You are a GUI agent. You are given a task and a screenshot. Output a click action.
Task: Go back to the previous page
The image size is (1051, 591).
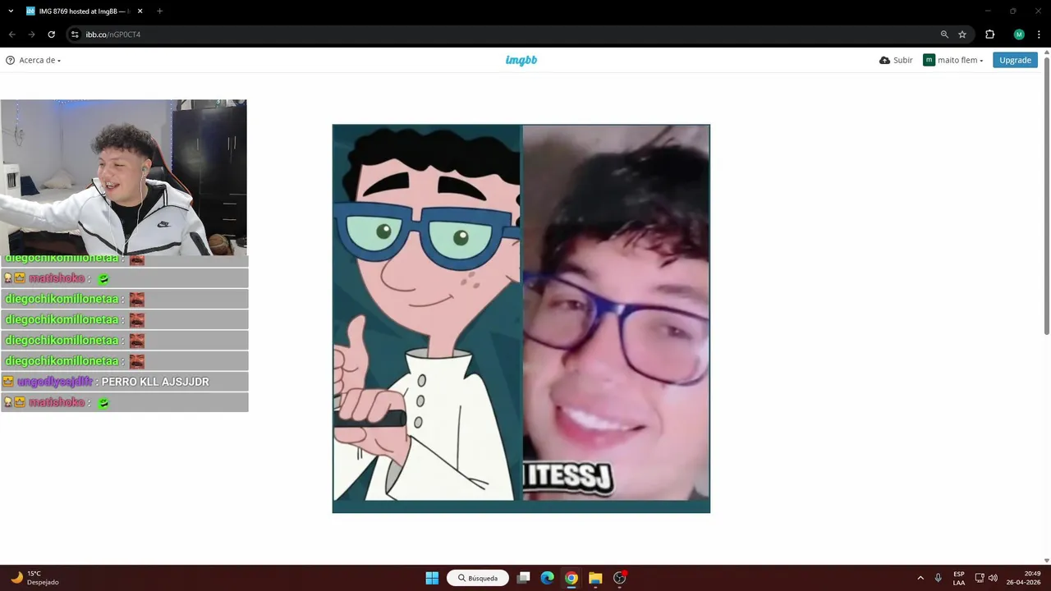tap(11, 34)
